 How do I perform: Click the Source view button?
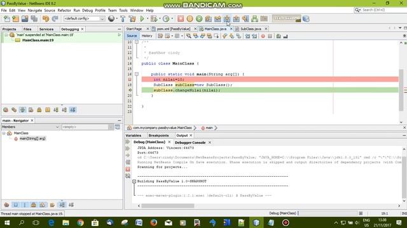pyautogui.click(x=132, y=36)
